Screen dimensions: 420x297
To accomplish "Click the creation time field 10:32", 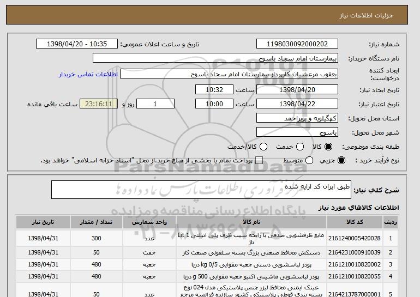I will 214,89.
